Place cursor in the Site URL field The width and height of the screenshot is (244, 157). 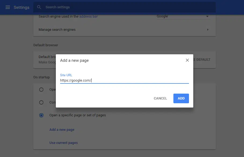[x=124, y=80]
